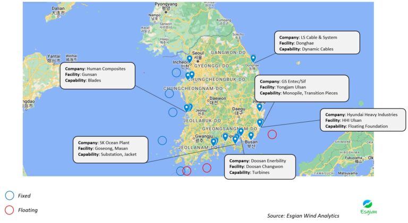The height and width of the screenshot is (223, 408).
Task: Click 'Facility: Gunsan' in the callout
Action: (x=81, y=74)
